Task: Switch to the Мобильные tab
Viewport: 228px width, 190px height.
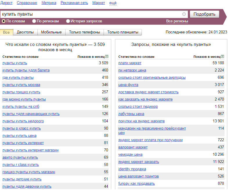Action: pyautogui.click(x=51, y=32)
